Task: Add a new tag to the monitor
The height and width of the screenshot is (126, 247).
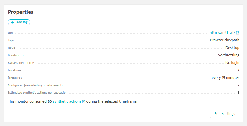Action: (x=19, y=22)
